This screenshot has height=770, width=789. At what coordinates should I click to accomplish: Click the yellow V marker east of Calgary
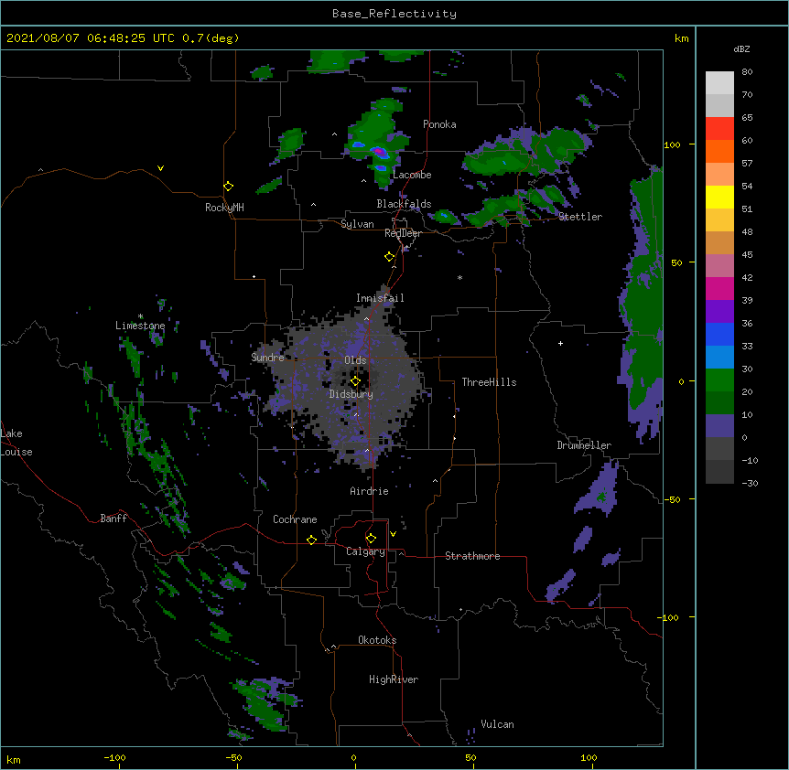[393, 534]
